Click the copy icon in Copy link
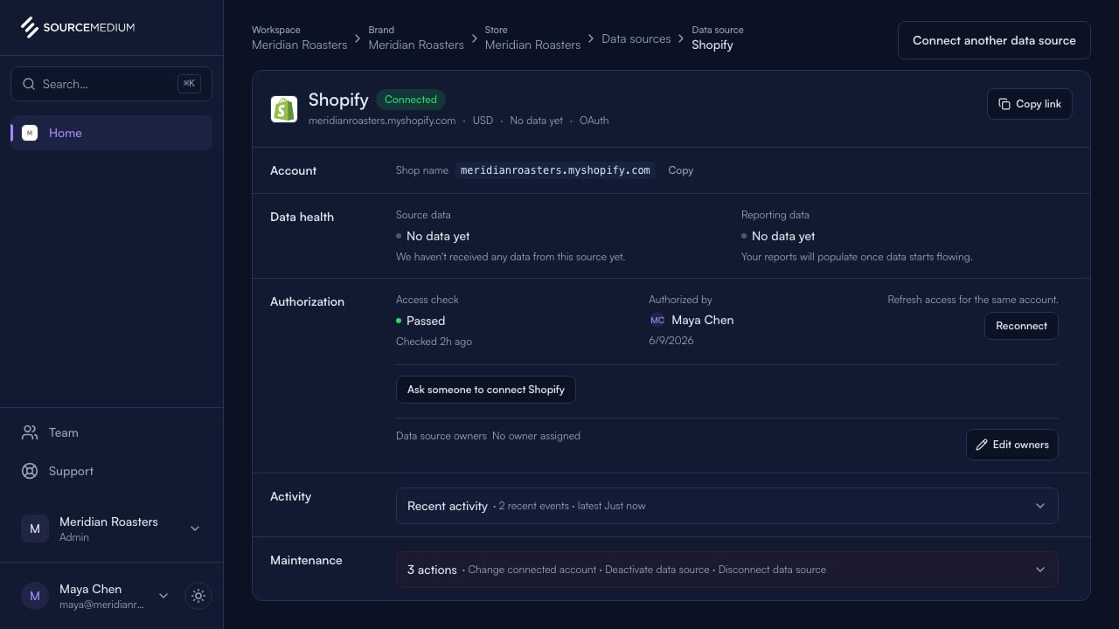Screen dimensions: 1119x629 click(1004, 104)
